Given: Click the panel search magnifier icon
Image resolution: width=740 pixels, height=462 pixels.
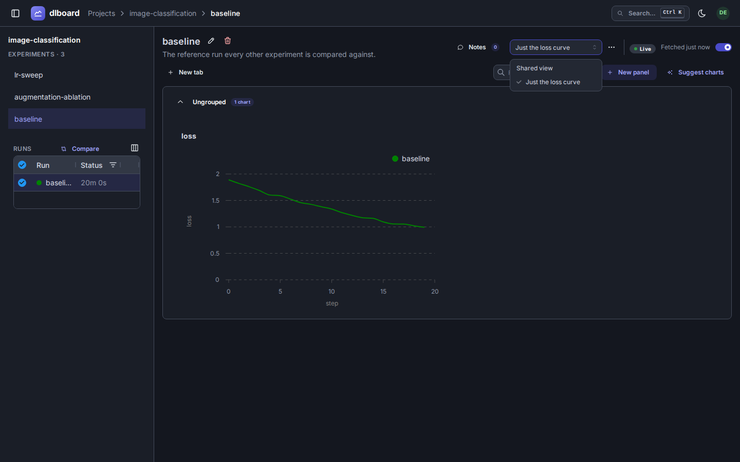Looking at the screenshot, I should (501, 72).
